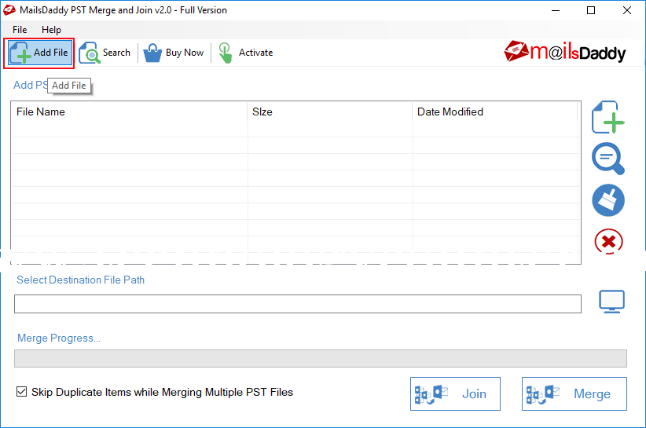Screen dimensions: 646x428
Task: Click the app icon in title bar
Action: (9, 10)
